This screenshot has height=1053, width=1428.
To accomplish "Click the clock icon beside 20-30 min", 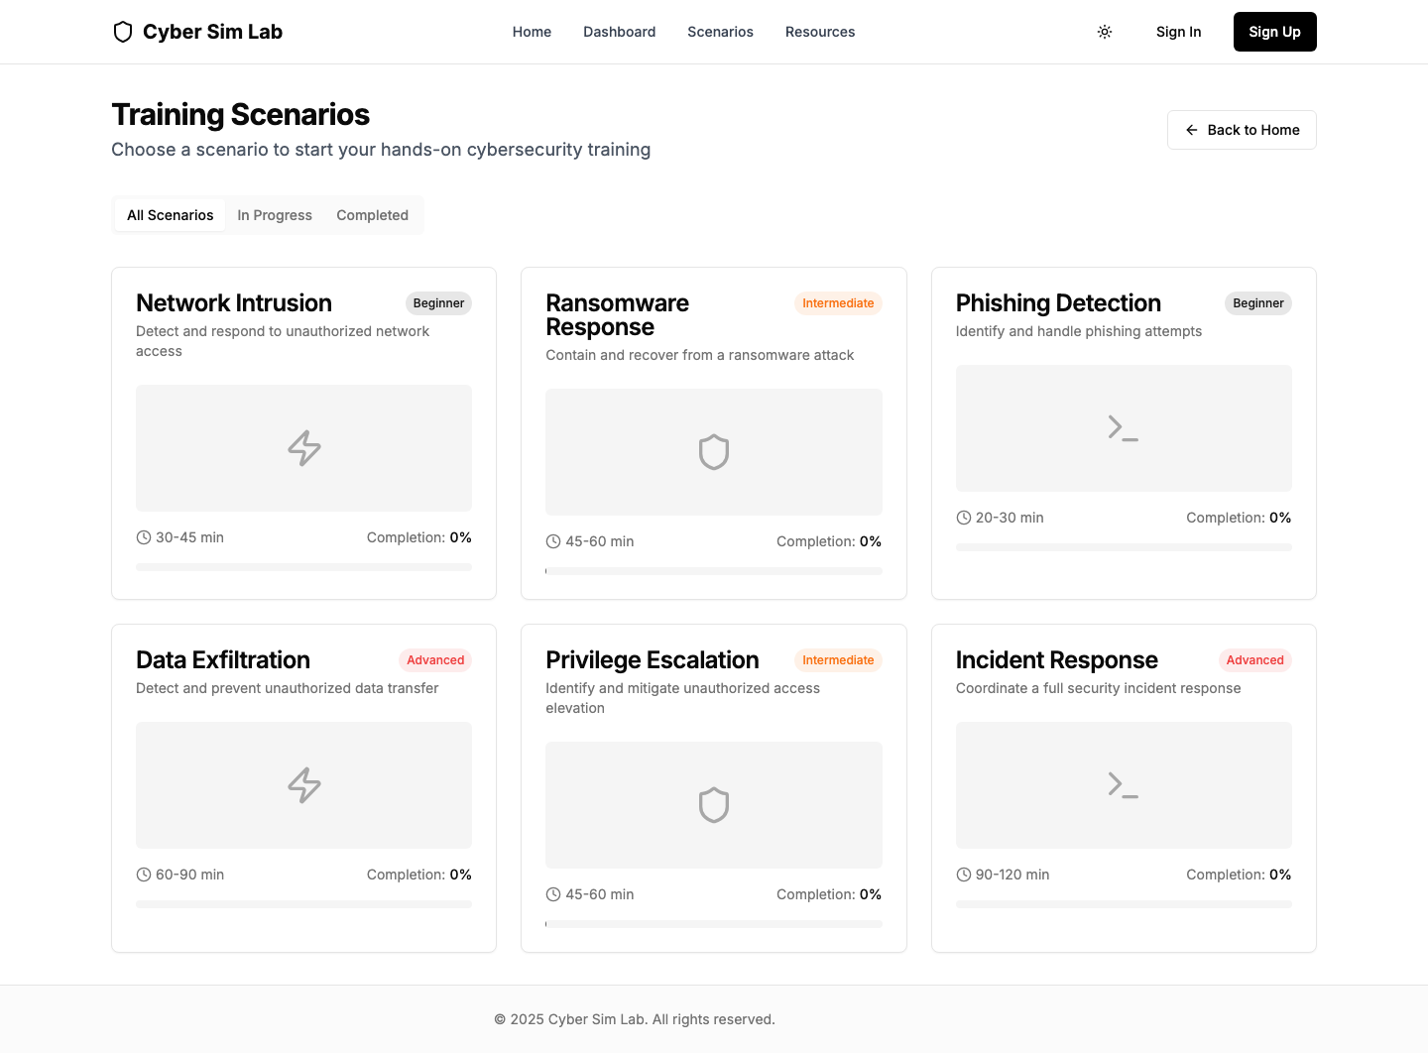I will (964, 518).
